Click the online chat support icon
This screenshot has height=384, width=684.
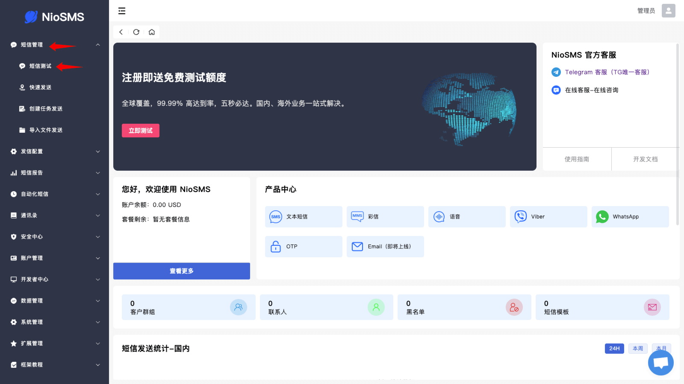pos(556,90)
